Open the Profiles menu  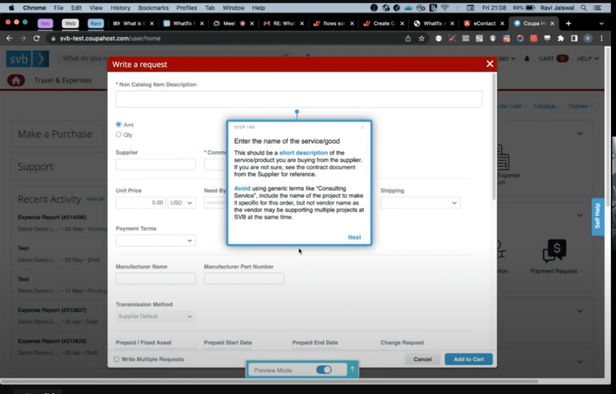tap(186, 8)
